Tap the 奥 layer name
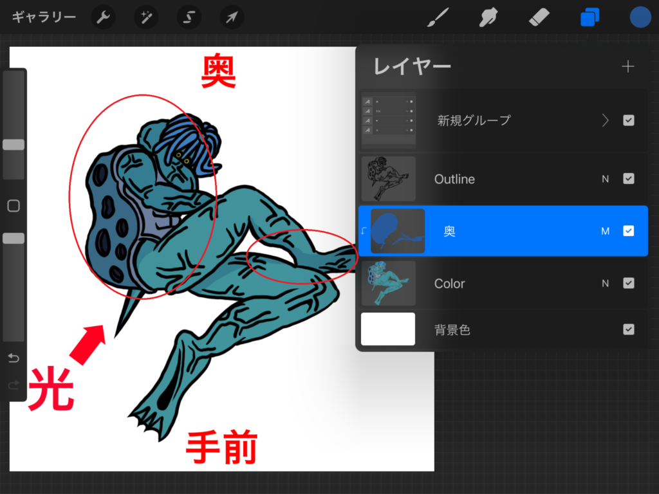Image resolution: width=659 pixels, height=494 pixels. pos(449,231)
